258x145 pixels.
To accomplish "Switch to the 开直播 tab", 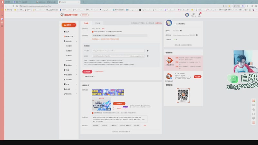I will [86, 23].
